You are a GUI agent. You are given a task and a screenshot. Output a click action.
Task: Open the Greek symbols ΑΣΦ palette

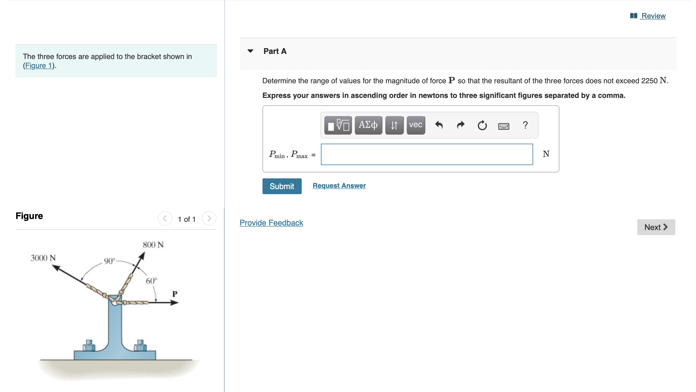pos(368,125)
